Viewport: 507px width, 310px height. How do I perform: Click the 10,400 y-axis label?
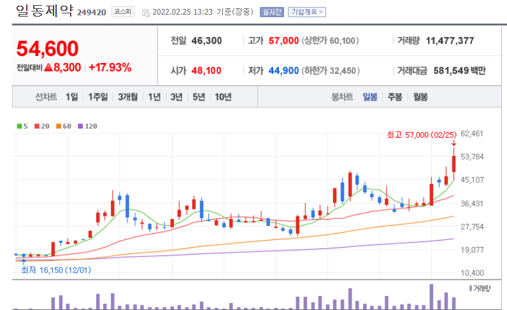(x=472, y=273)
